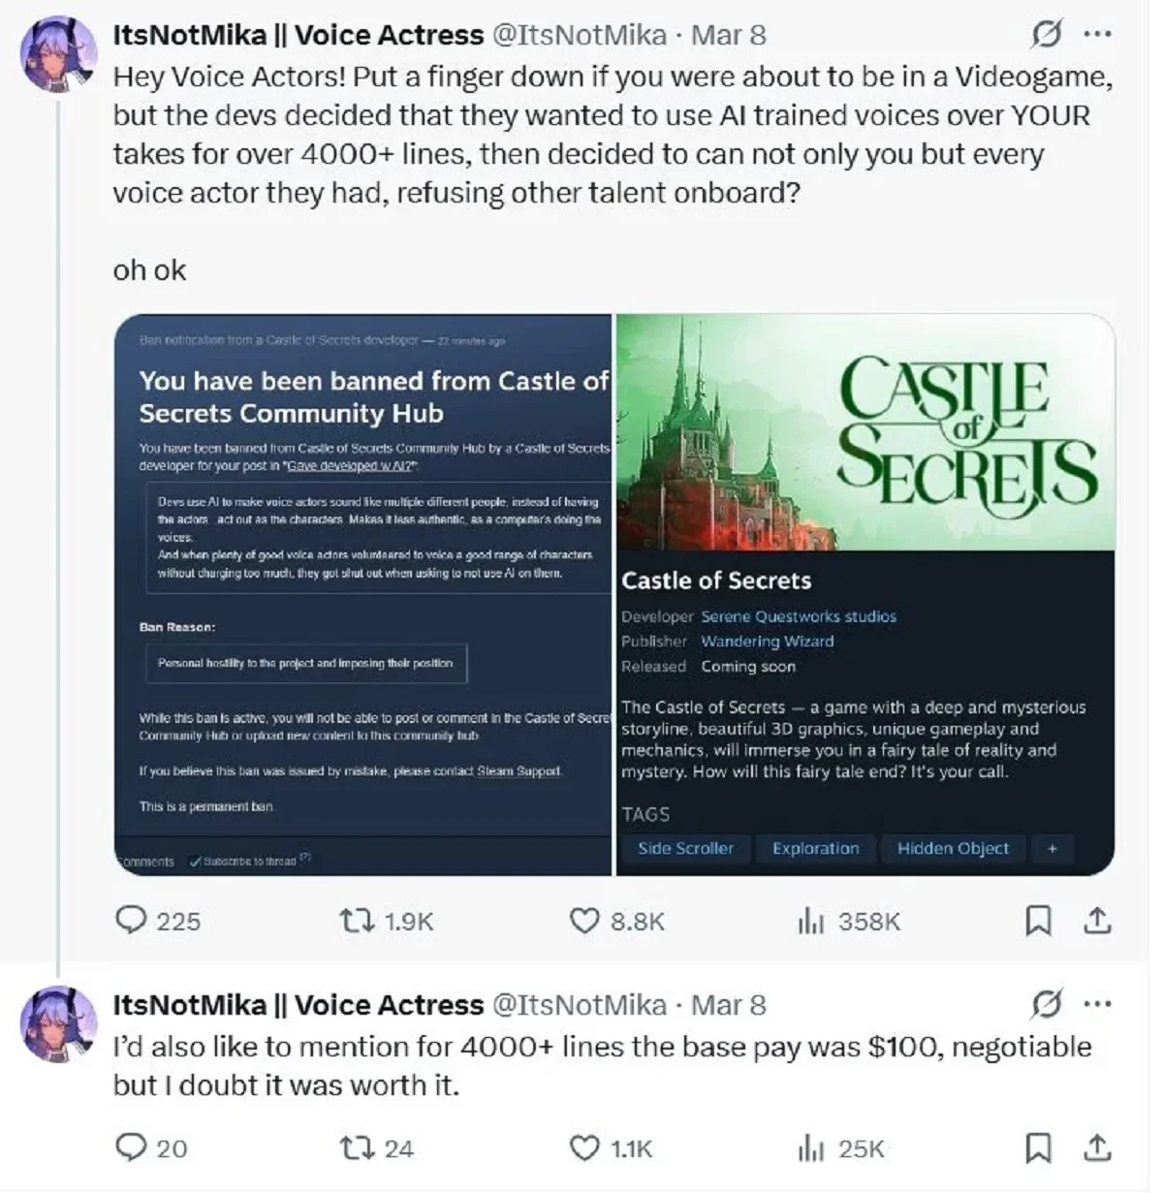This screenshot has height=1193, width=1163.
Task: Like the first tweet with 8.8K likes
Action: coord(584,920)
